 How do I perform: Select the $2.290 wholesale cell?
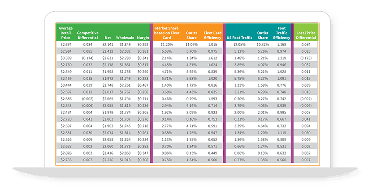click(x=125, y=58)
